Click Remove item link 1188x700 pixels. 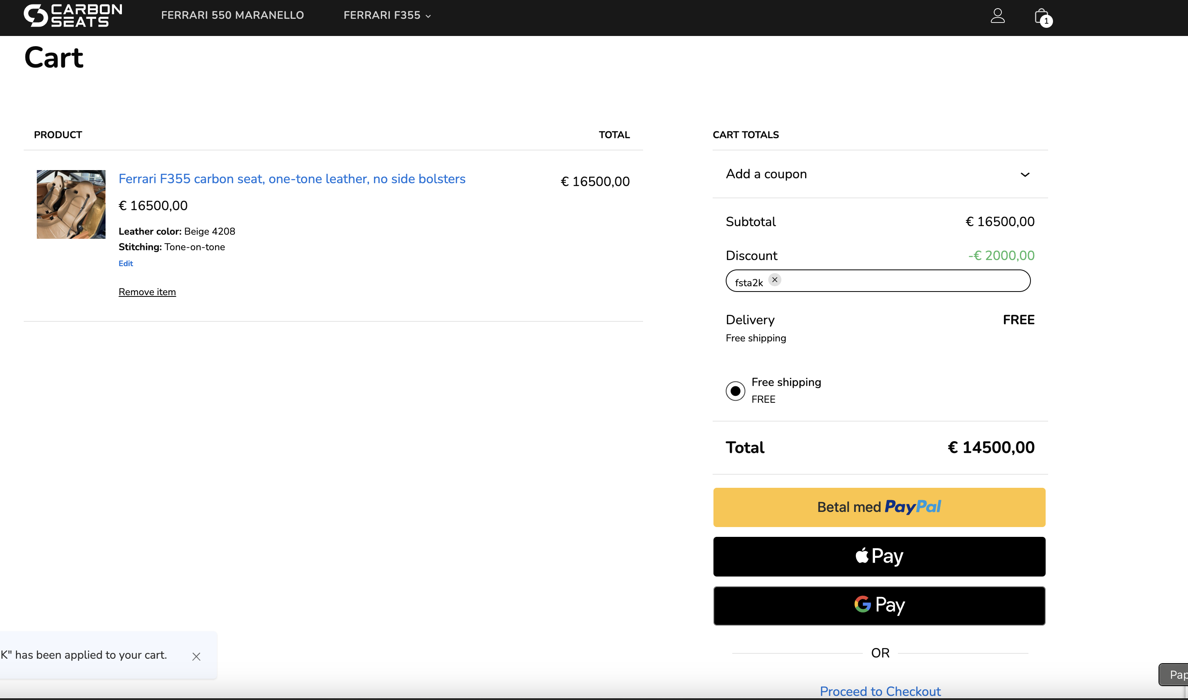tap(147, 292)
